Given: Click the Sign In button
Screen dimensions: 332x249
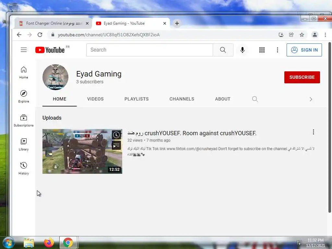Looking at the screenshot, I should click(x=304, y=50).
